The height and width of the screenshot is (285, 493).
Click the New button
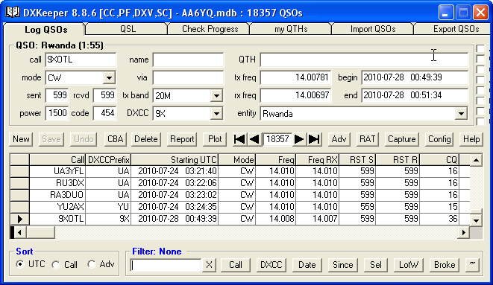click(x=21, y=139)
